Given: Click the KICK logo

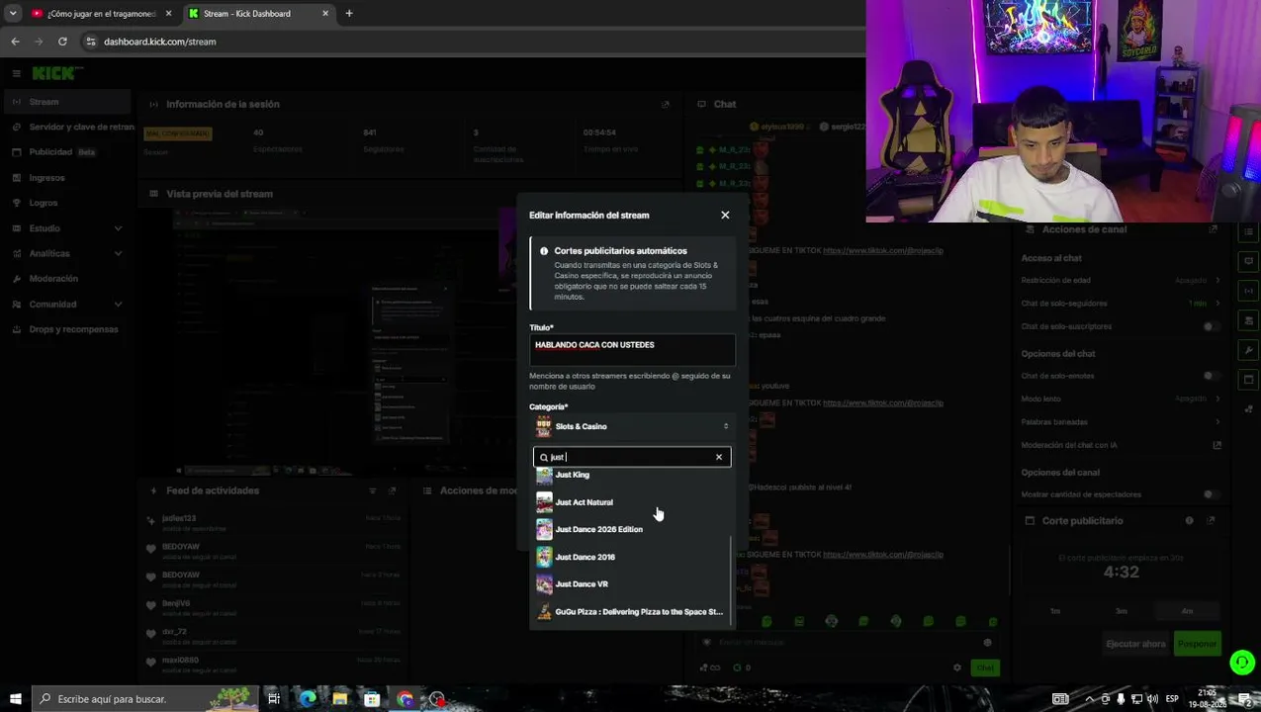Looking at the screenshot, I should pyautogui.click(x=56, y=73).
